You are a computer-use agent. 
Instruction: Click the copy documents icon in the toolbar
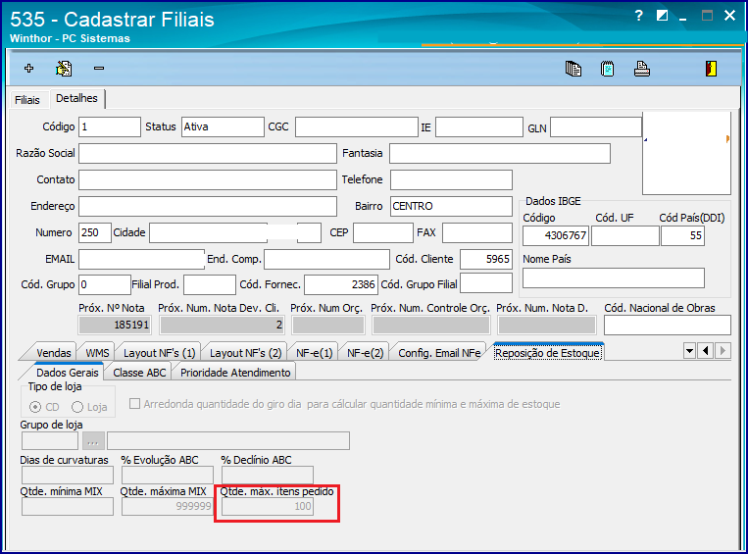tap(573, 69)
